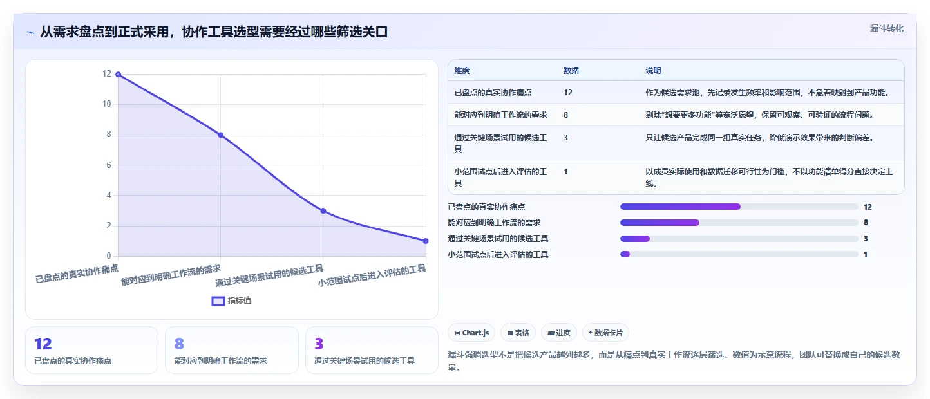Screen dimensions: 930x399
Task: Click the table data value 12
Action: tap(568, 93)
